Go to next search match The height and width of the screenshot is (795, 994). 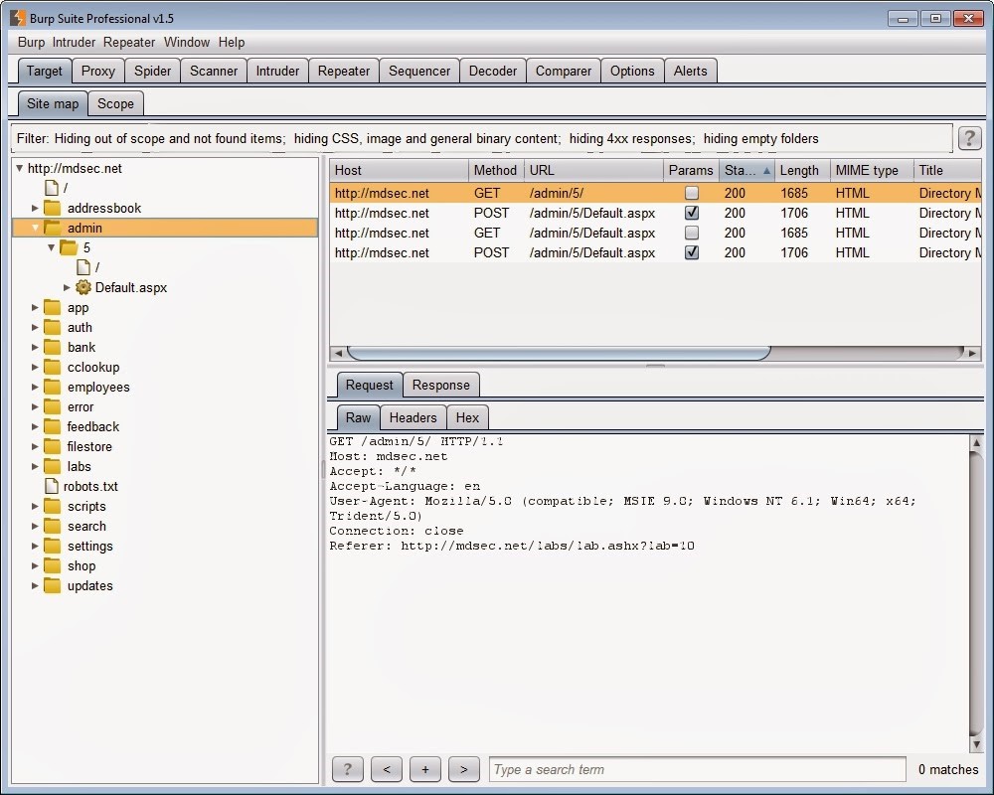coord(464,769)
